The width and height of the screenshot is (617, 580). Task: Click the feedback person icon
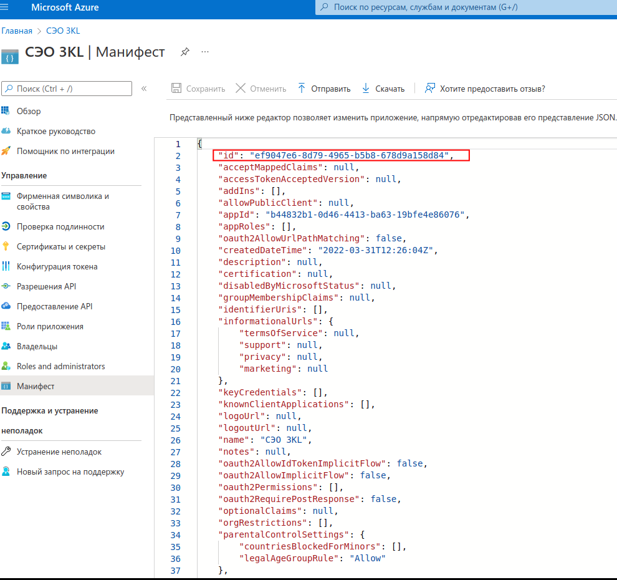click(x=429, y=88)
